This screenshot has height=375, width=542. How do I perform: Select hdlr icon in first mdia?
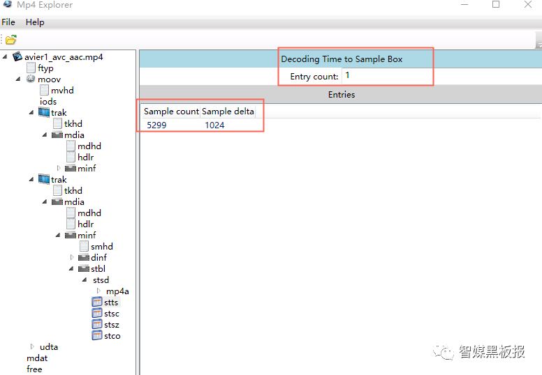pyautogui.click(x=71, y=157)
